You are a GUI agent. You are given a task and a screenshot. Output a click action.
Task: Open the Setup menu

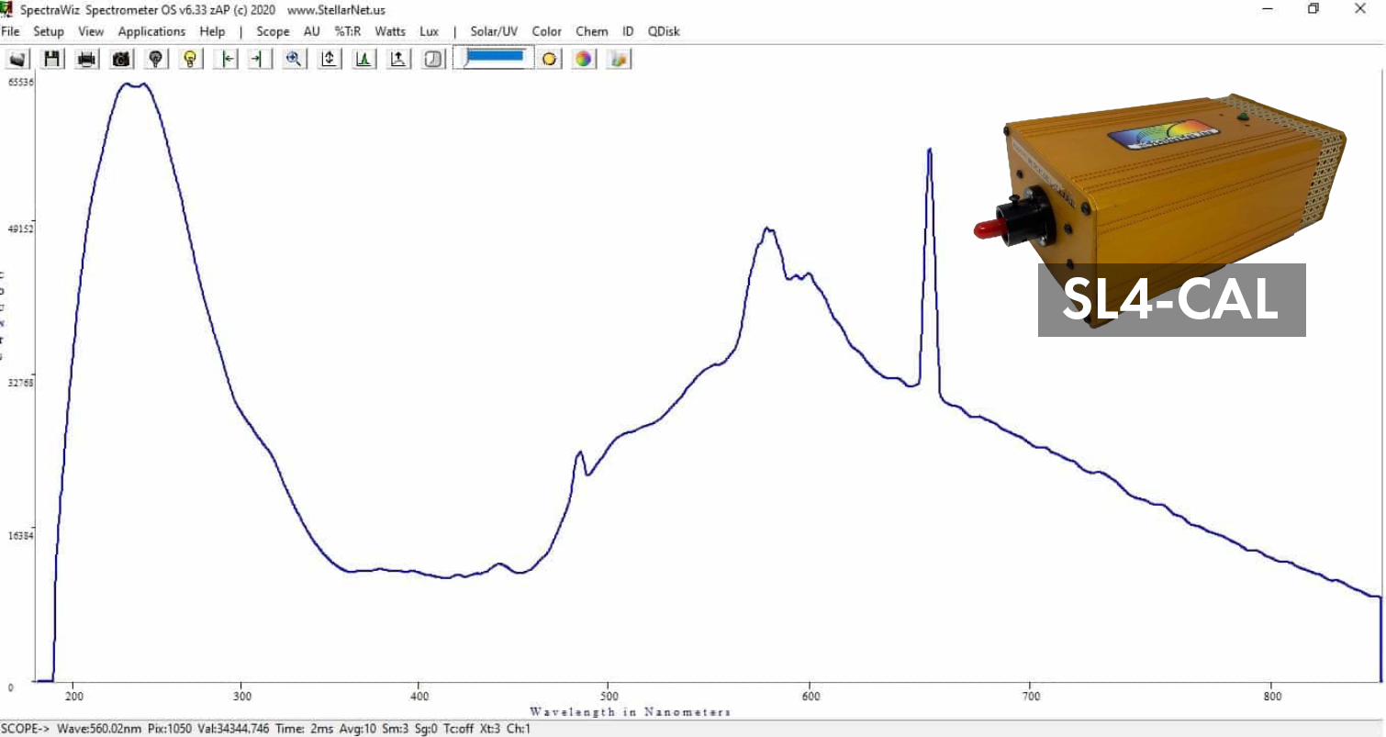pyautogui.click(x=49, y=31)
